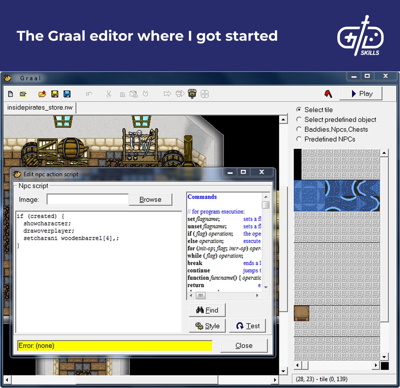Viewport: 400px width, 388px height.
Task: Click the single arrow toolbar icon
Action: coord(167,94)
